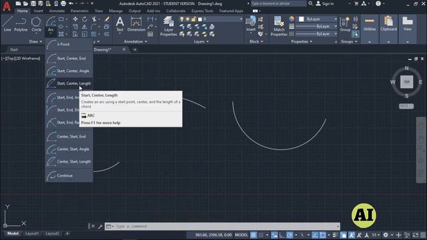Open the Start tab
427x240 pixels.
click(x=13, y=49)
